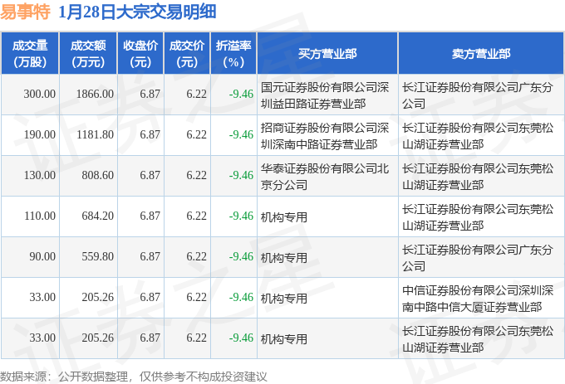Image resolution: width=565 pixels, height=384 pixels.
Task: Click the -9.46 discount rate in the 190.00 row
Action: 242,135
